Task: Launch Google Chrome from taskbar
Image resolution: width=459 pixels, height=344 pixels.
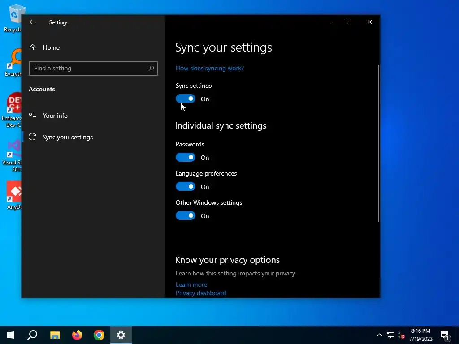Action: (x=99, y=335)
